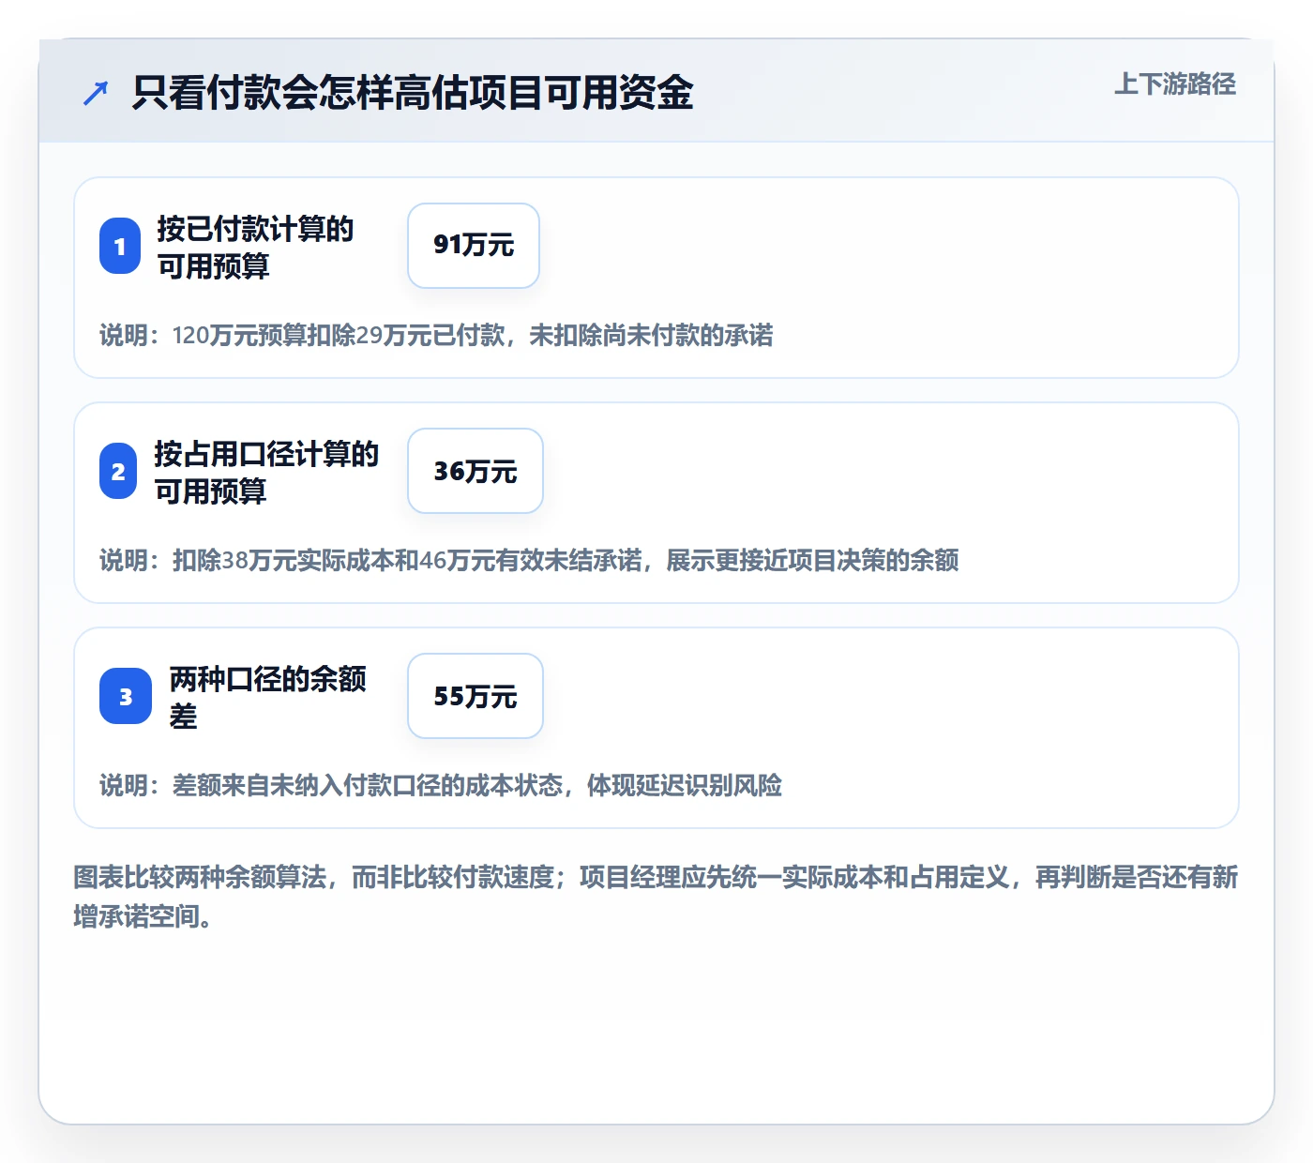Click the 按占用口径计算的可用预算 heading

tap(266, 472)
